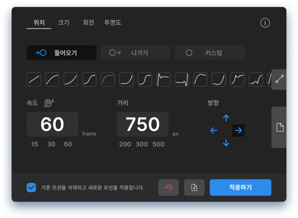Click the snail icon next to 속도
This screenshot has height=218, width=298.
(x=49, y=103)
